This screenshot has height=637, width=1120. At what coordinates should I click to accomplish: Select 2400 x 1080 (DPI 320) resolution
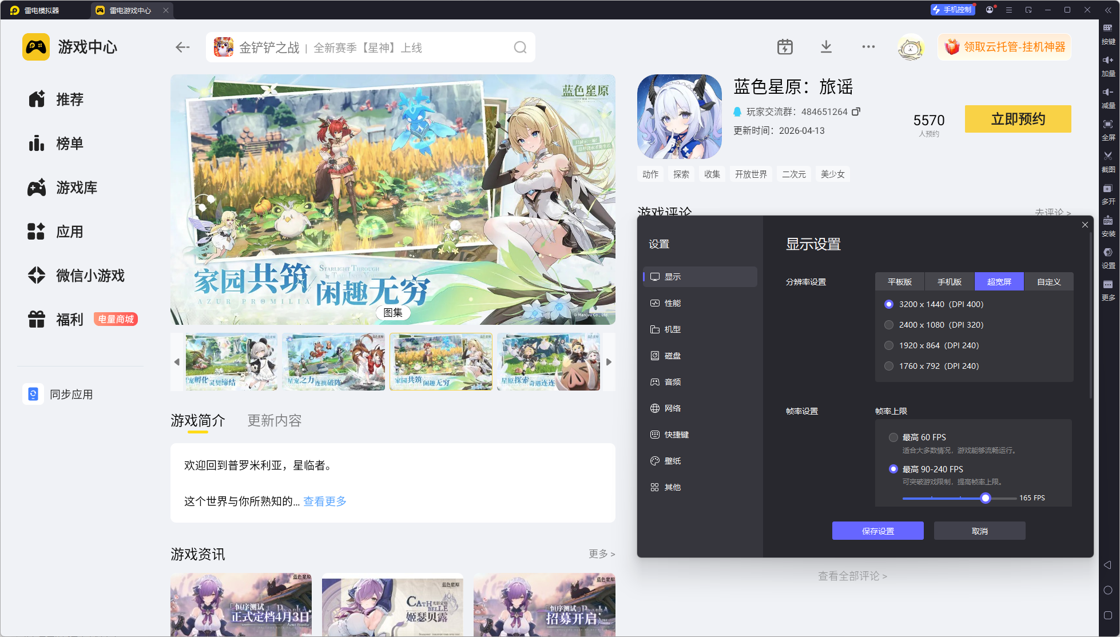(x=889, y=325)
